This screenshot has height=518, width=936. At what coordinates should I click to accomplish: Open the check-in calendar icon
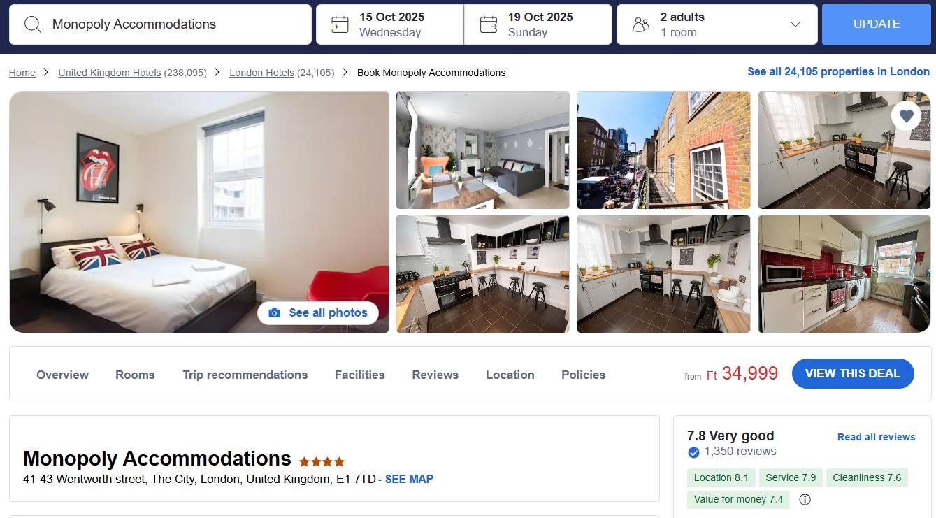point(340,24)
